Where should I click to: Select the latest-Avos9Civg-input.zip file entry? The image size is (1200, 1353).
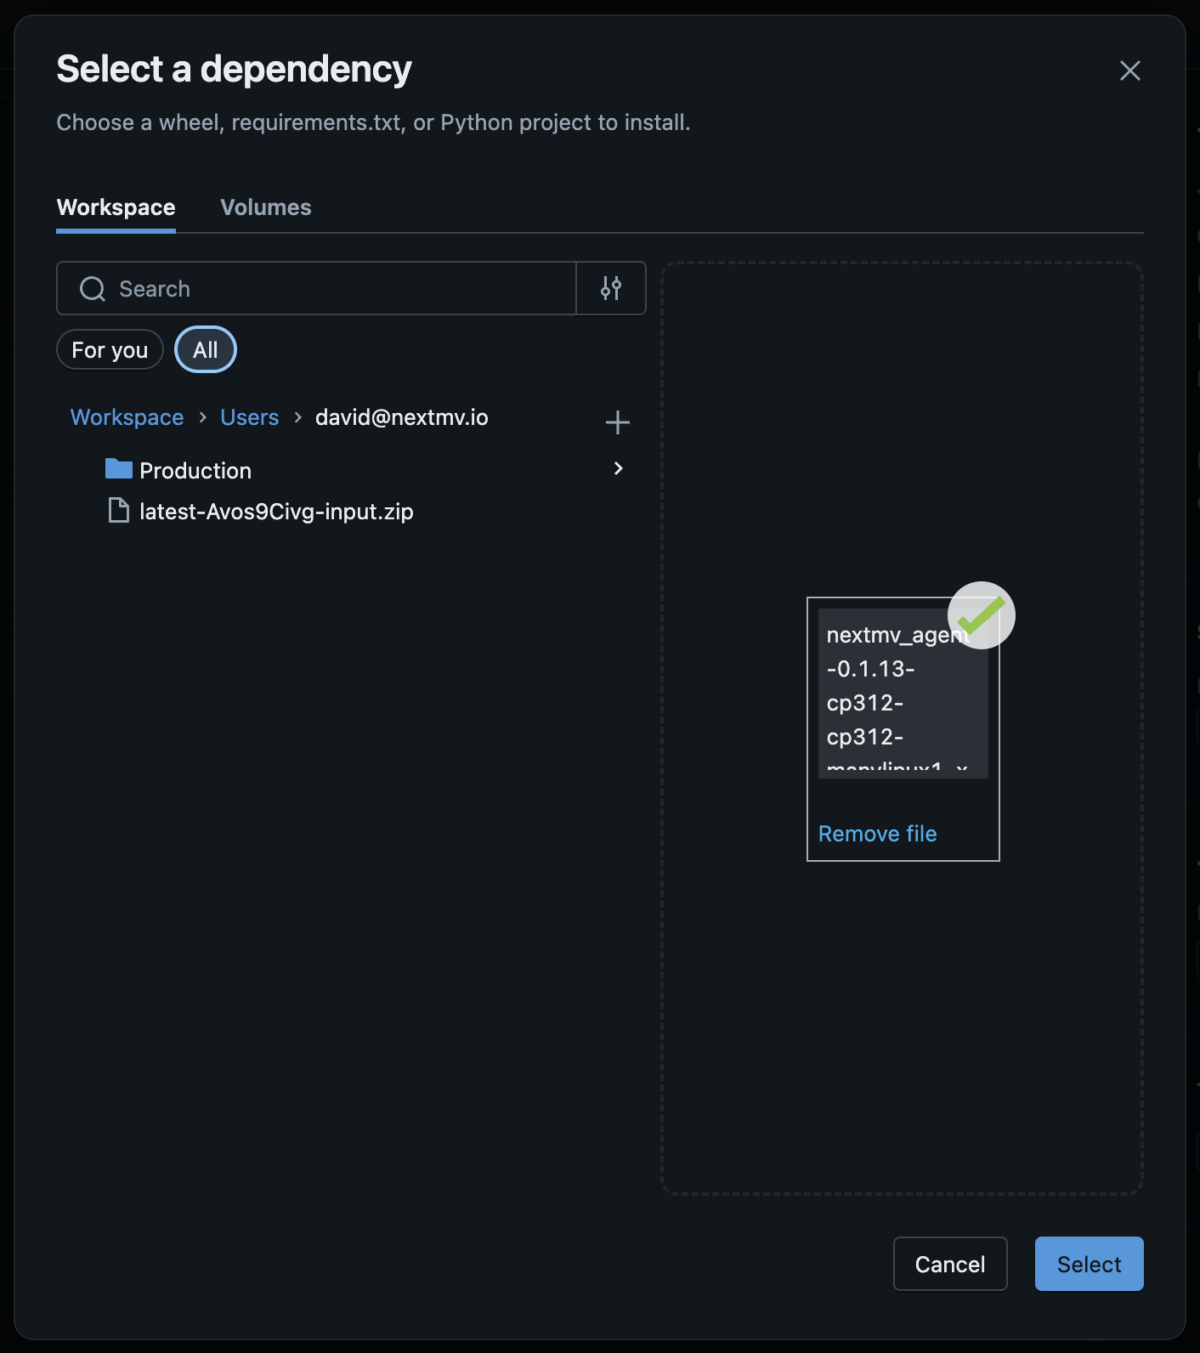point(275,511)
